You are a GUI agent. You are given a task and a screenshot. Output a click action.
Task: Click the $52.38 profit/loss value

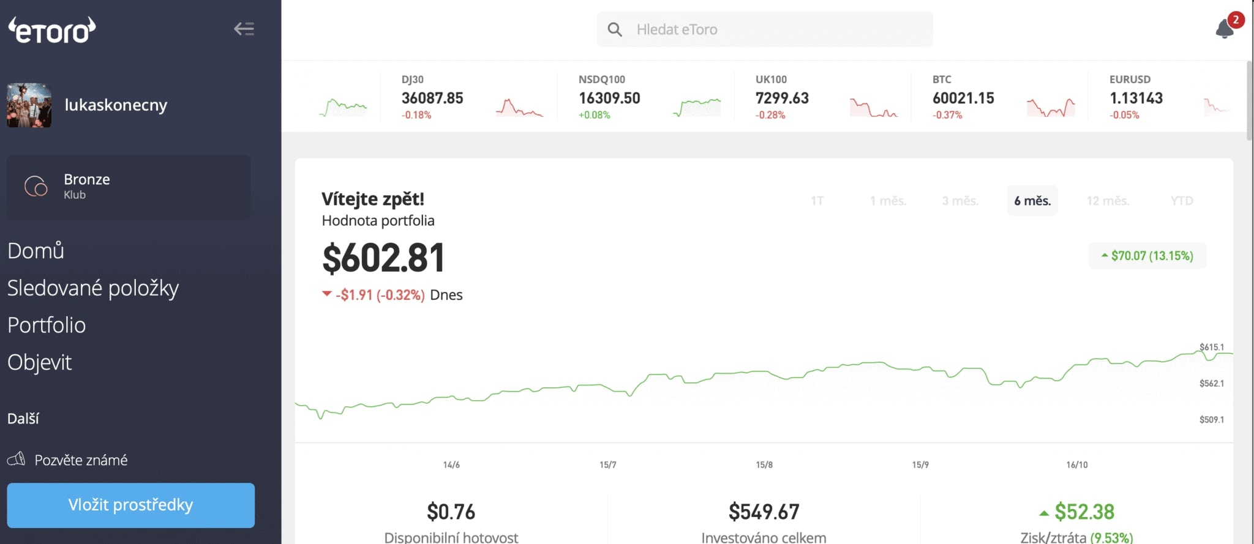point(1084,512)
